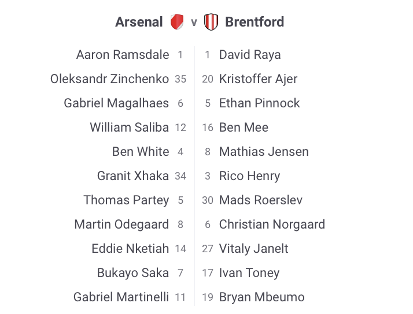Click Bryan Mbeumo's name
The image size is (413, 314).
pos(261,297)
